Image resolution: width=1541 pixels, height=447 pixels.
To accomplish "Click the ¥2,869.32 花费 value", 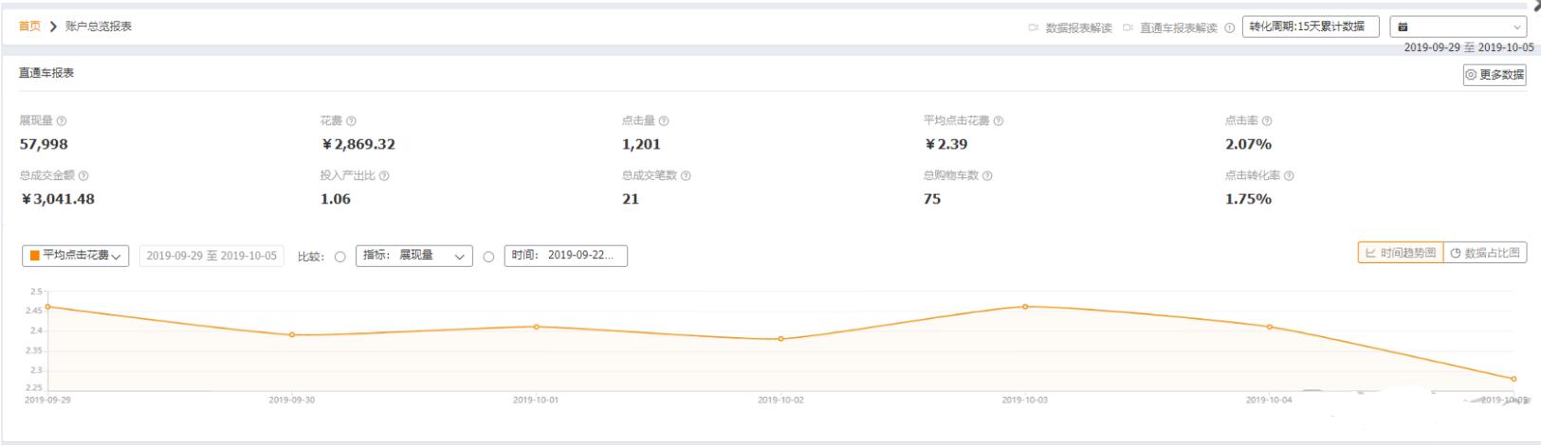I will coord(358,144).
